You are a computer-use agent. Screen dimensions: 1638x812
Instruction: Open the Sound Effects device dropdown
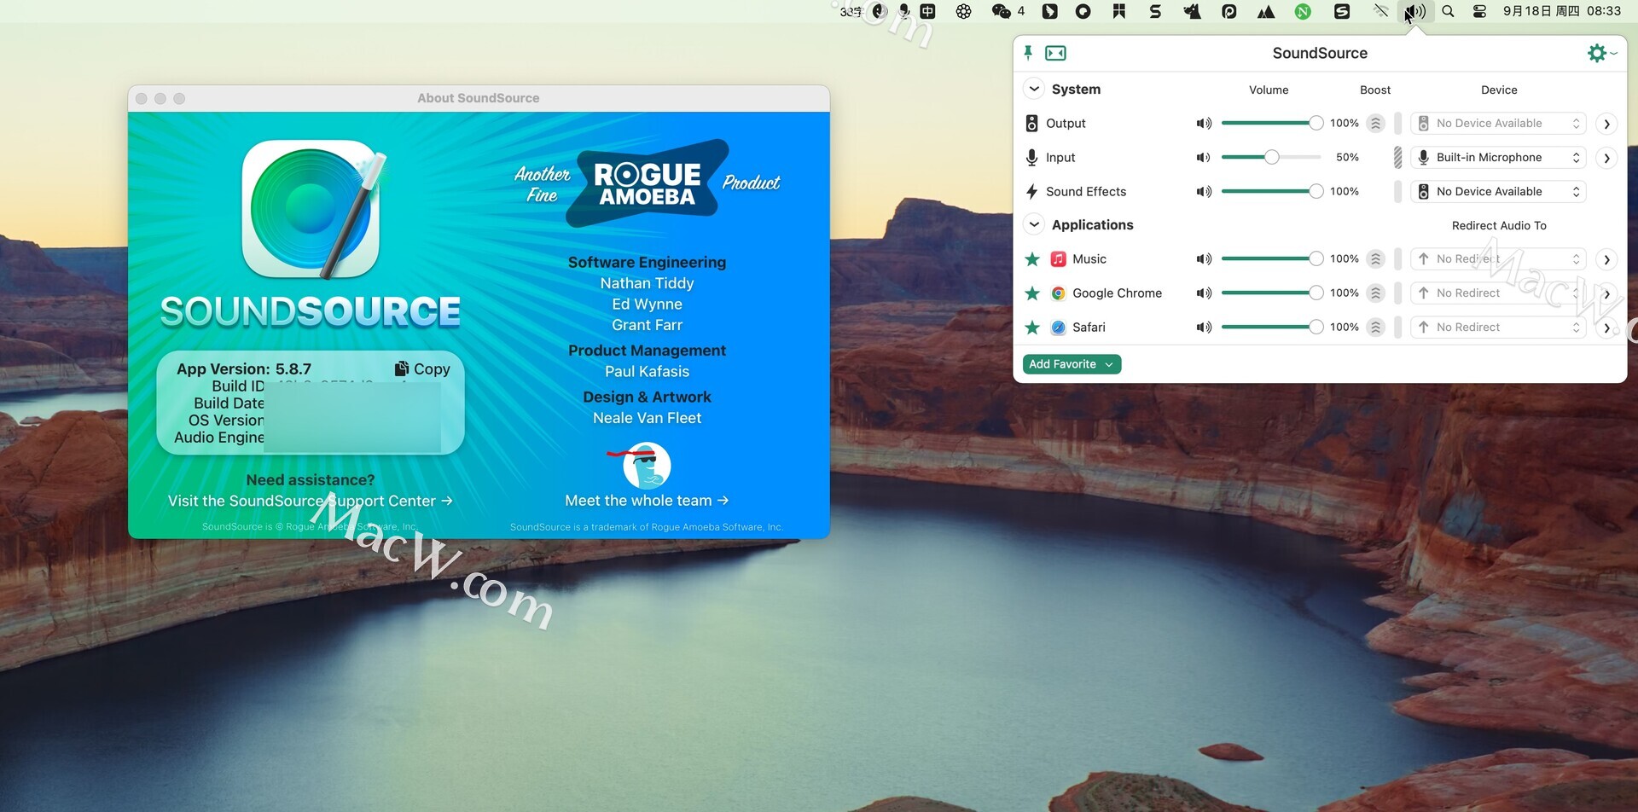tap(1498, 192)
